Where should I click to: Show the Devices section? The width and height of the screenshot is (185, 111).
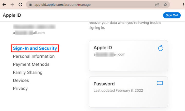(21, 80)
